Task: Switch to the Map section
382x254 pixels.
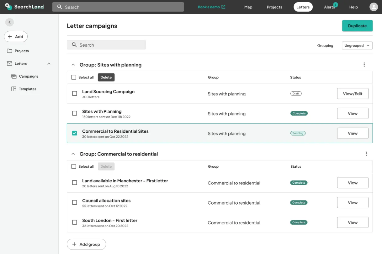Action: 248,7
